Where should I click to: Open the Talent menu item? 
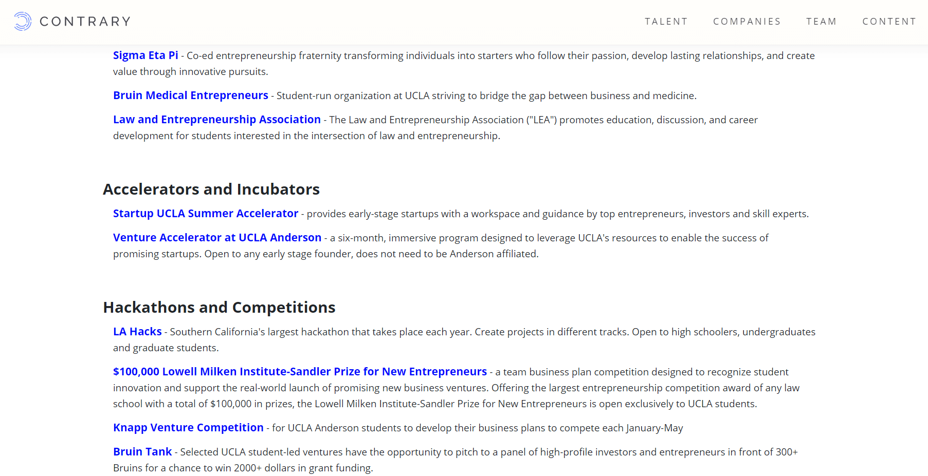tap(666, 22)
